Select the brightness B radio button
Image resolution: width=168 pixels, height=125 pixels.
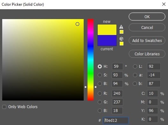(x=100, y=84)
